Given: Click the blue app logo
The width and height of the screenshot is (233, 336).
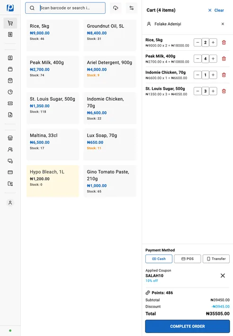Looking at the screenshot, I should click(x=10, y=8).
